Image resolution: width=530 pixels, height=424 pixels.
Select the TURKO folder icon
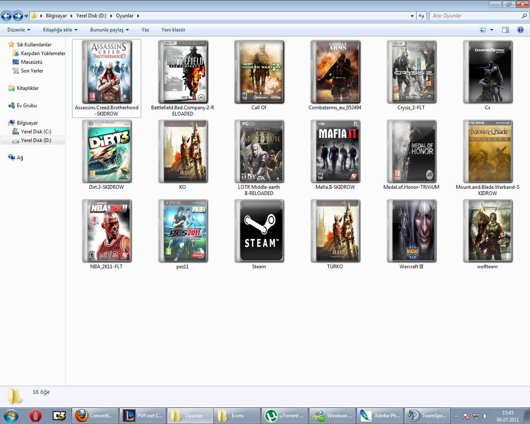[x=335, y=231]
